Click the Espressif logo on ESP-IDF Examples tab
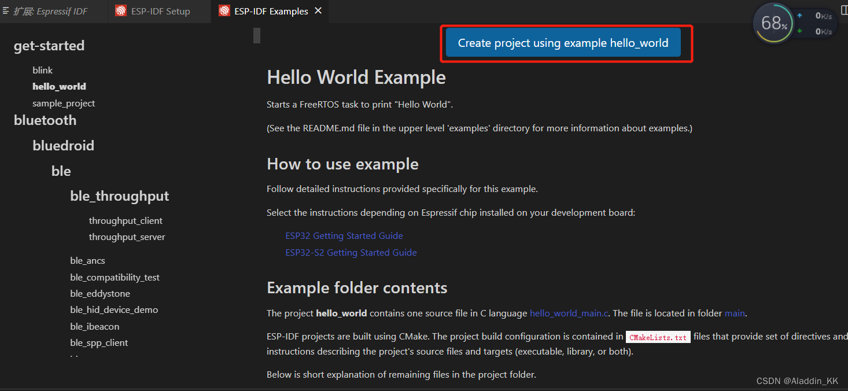Screen dimensions: 848x391 tap(224, 11)
